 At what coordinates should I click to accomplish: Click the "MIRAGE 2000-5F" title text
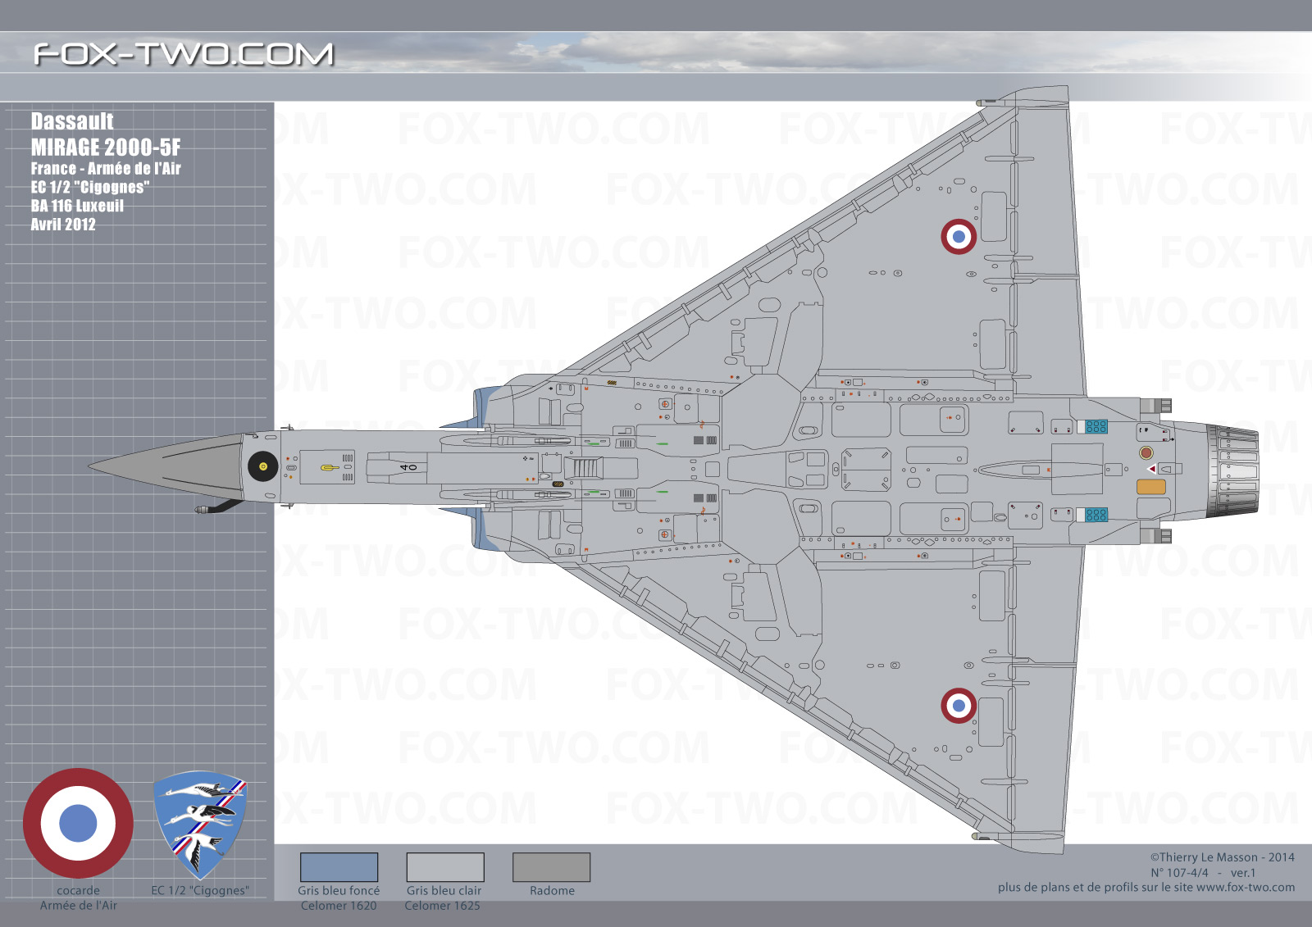coord(106,148)
